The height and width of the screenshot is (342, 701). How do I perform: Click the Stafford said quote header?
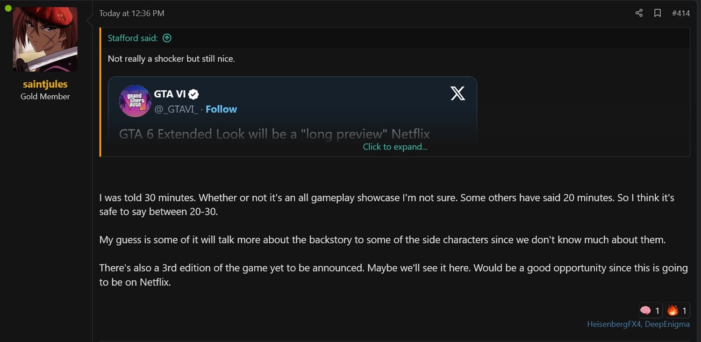(x=133, y=38)
